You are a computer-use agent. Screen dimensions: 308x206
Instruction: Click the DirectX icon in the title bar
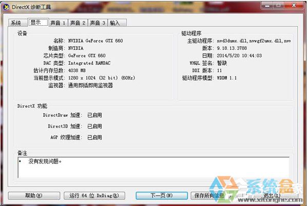pos(6,7)
